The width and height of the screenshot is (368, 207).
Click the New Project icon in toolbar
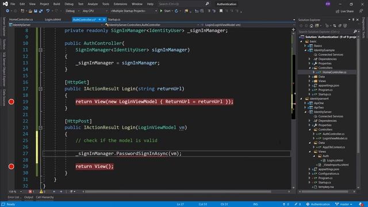pyautogui.click(x=22, y=11)
